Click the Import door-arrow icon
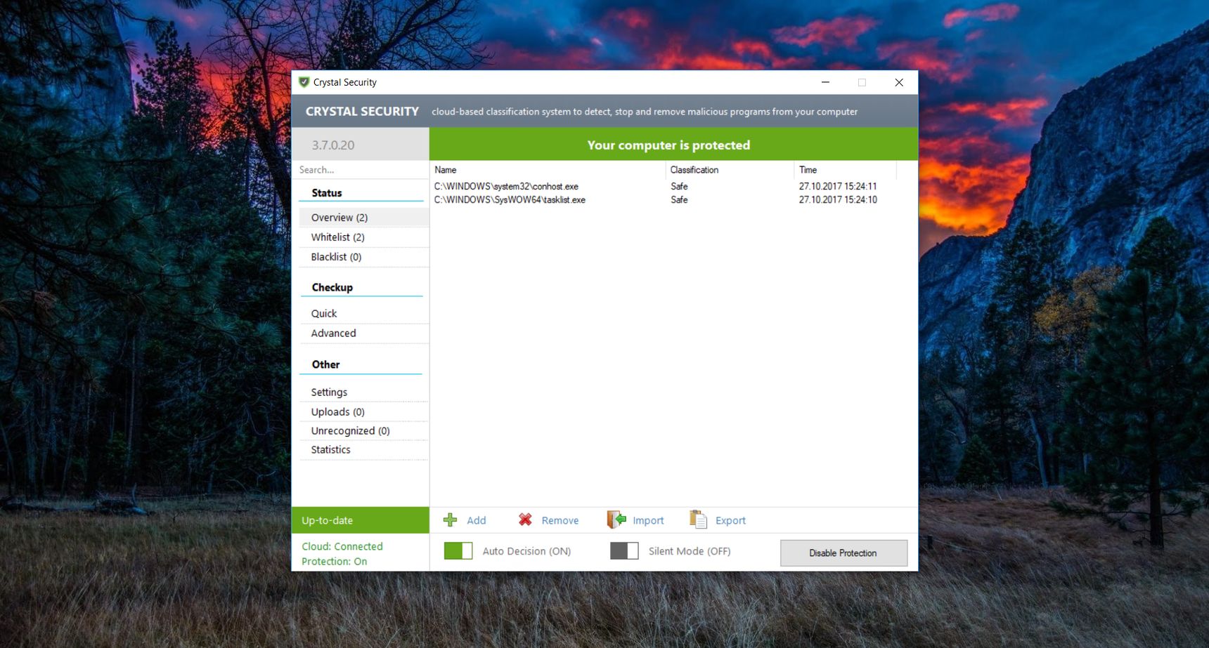This screenshot has width=1209, height=648. (x=616, y=520)
